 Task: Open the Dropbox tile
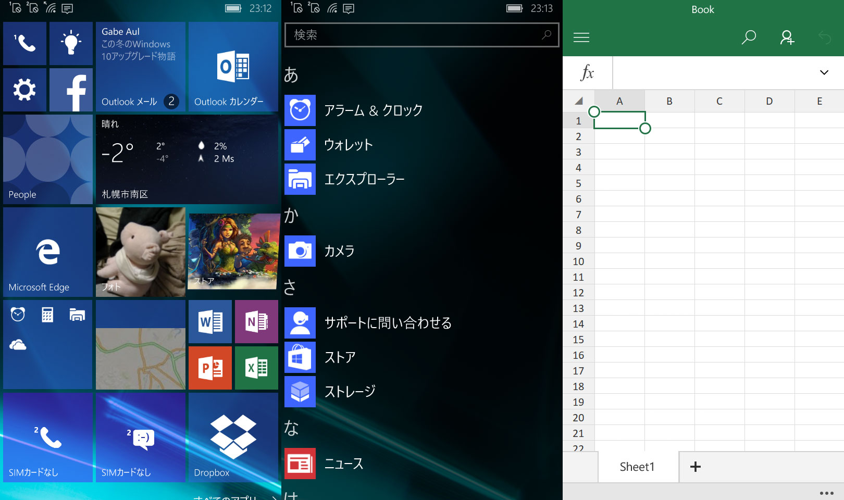click(x=233, y=438)
